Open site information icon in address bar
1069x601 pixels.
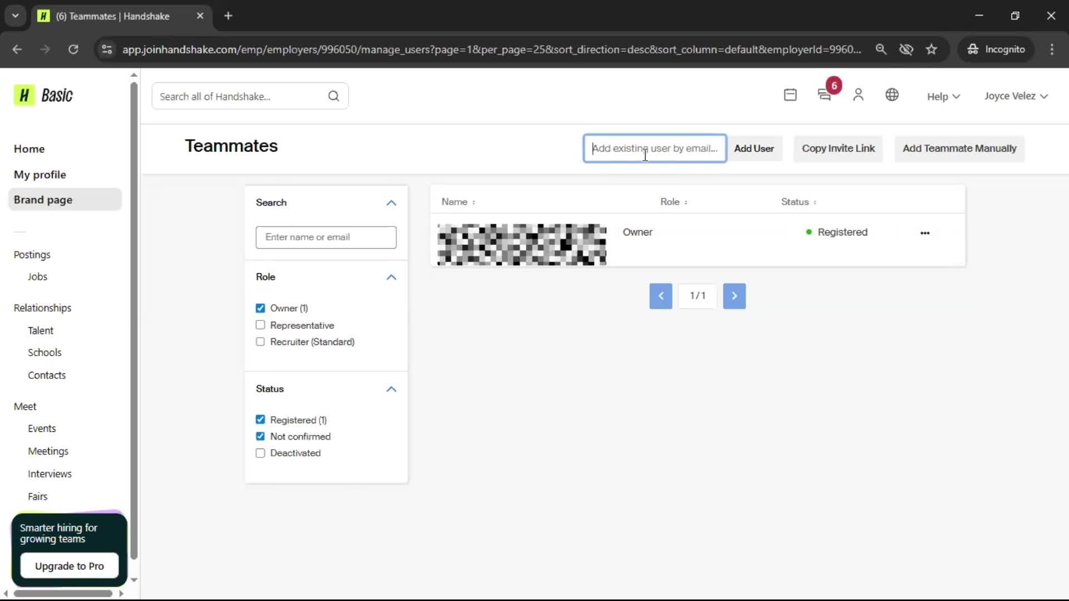tap(107, 50)
